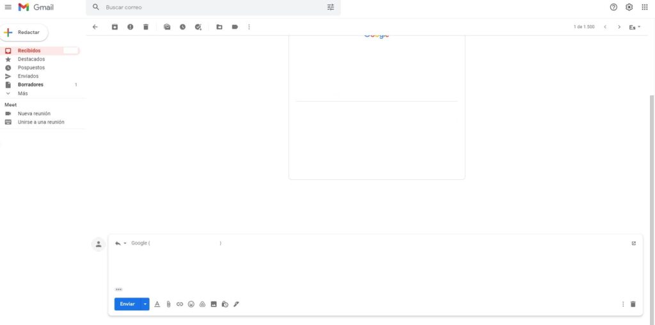Archive the open email
Image resolution: width=655 pixels, height=325 pixels.
(114, 27)
